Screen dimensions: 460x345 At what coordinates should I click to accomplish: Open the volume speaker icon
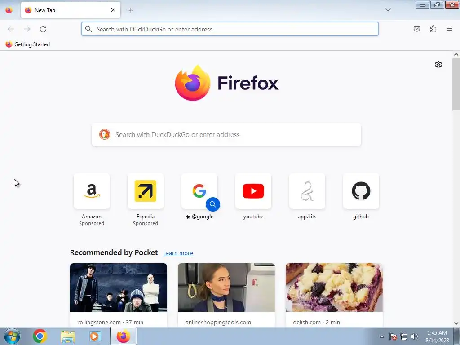coord(414,336)
